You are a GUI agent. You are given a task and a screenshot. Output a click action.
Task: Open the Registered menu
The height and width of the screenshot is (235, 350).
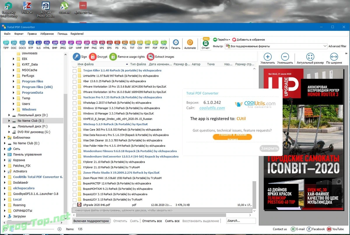click(x=77, y=34)
